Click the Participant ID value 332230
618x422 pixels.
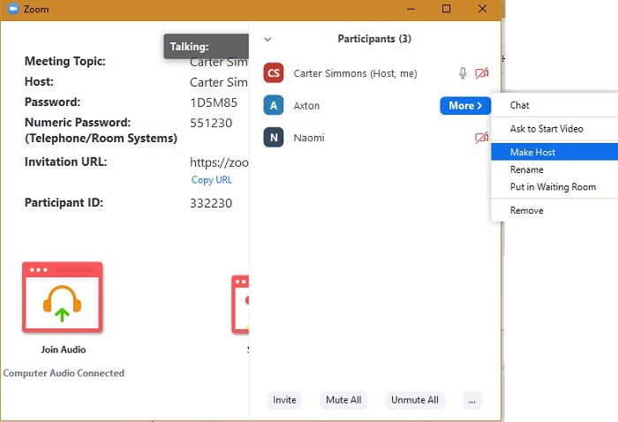coord(211,203)
